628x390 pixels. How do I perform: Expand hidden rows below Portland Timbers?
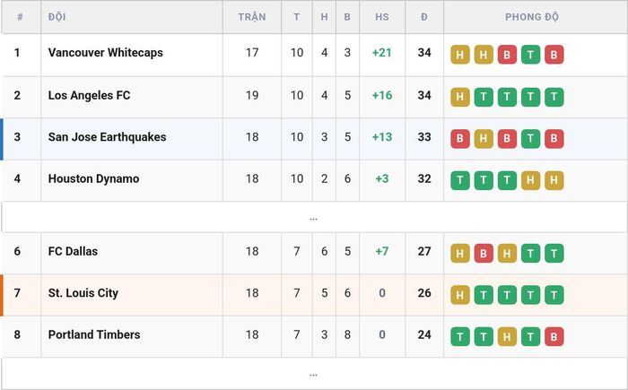[x=314, y=374]
